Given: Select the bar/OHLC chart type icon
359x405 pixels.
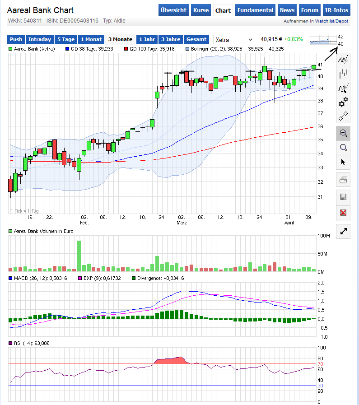Looking at the screenshot, I should point(343,74).
